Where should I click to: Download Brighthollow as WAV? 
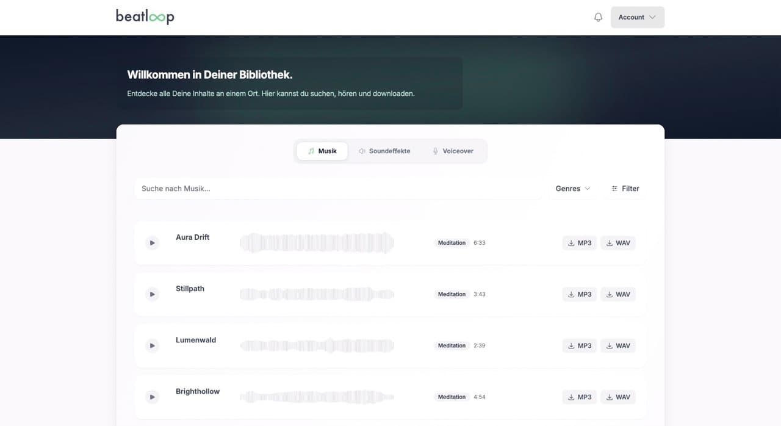click(617, 397)
